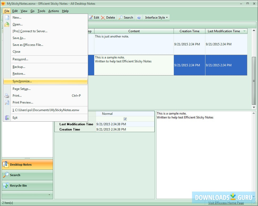Click the notes list scroll up arrow

pyautogui.click(x=254, y=30)
